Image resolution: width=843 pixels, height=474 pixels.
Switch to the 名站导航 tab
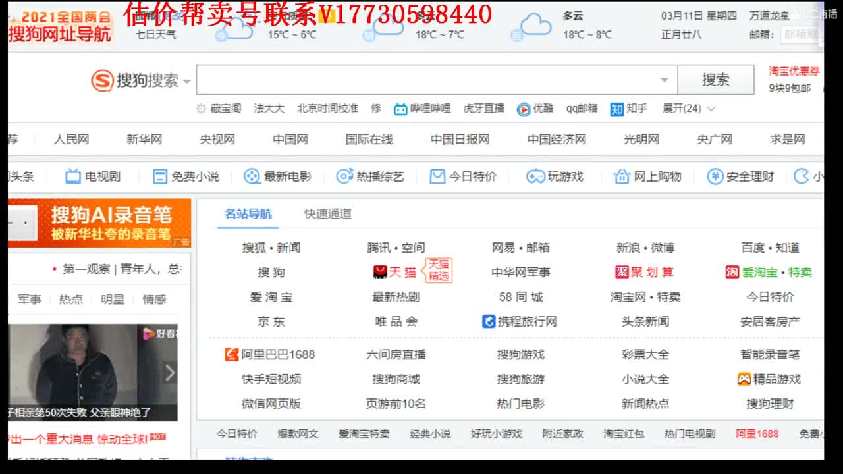(x=248, y=213)
